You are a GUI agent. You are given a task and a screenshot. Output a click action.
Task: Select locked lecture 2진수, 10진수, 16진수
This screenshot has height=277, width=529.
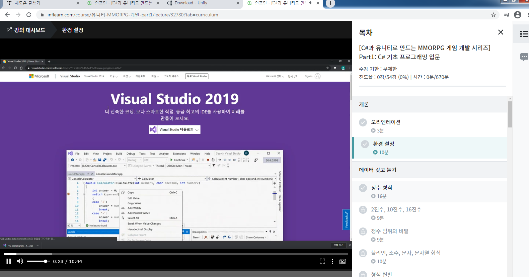tap(430, 213)
